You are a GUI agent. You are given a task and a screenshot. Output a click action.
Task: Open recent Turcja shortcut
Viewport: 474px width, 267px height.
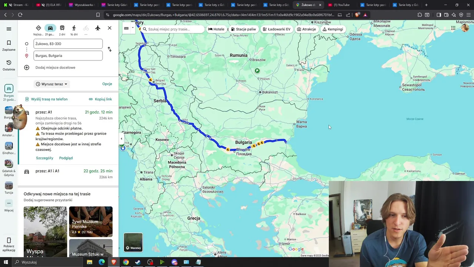coord(9,188)
